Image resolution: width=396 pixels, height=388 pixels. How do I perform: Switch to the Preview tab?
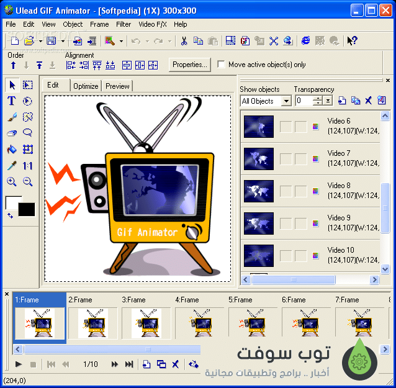point(117,86)
